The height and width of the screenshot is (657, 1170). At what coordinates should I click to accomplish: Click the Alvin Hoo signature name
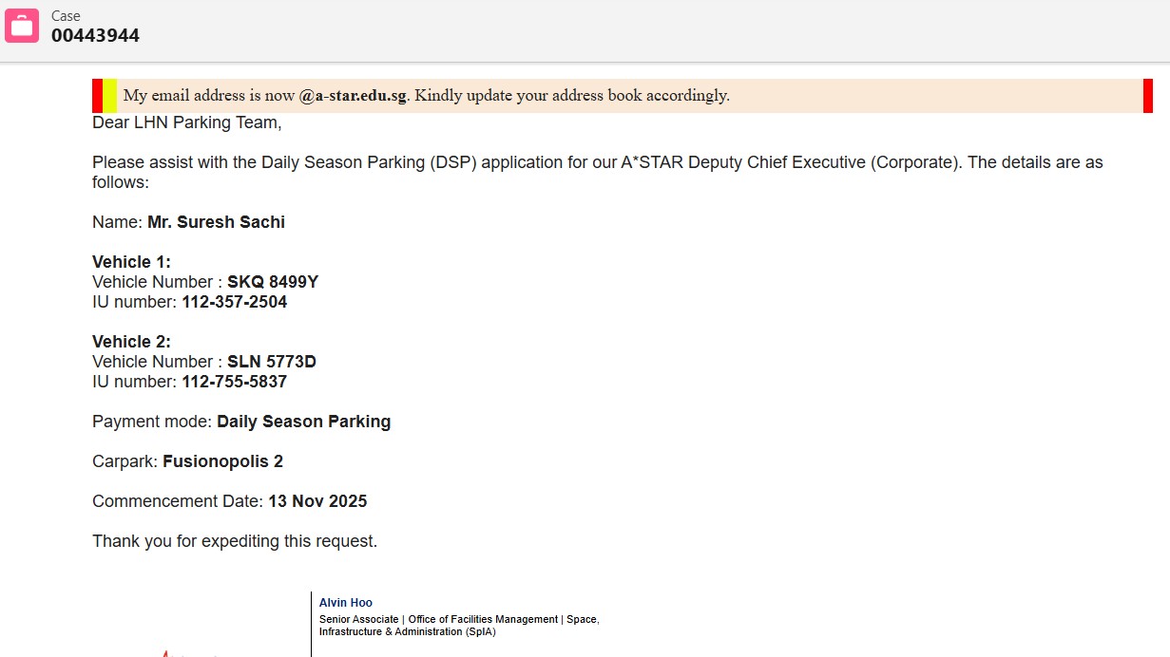[x=346, y=603]
